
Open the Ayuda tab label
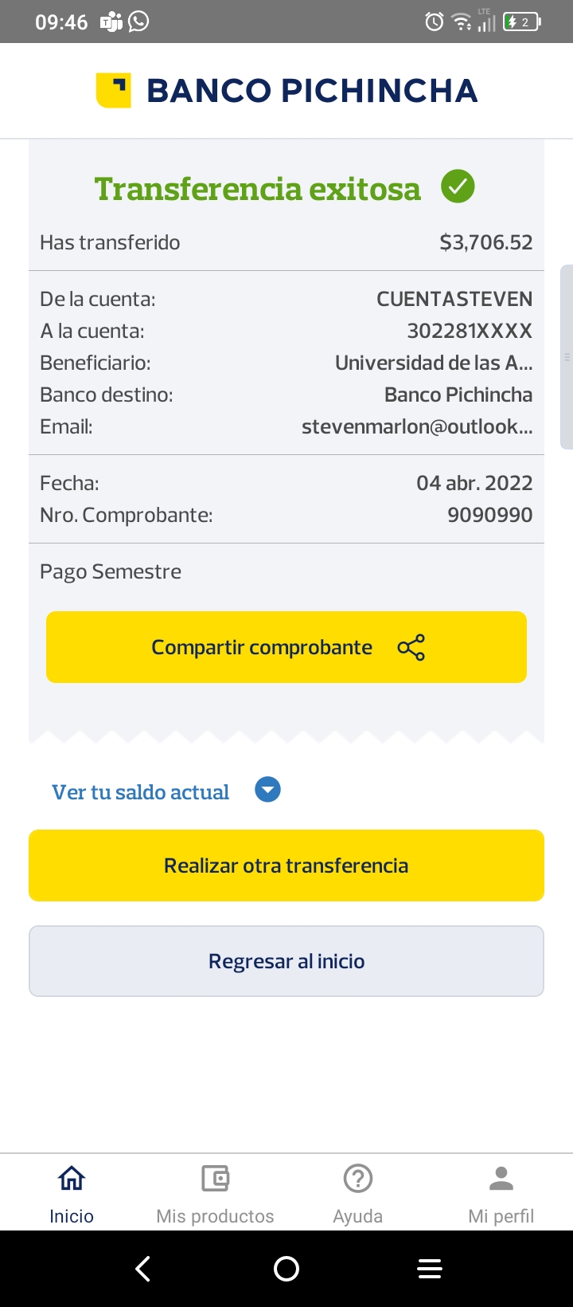coord(358,1216)
